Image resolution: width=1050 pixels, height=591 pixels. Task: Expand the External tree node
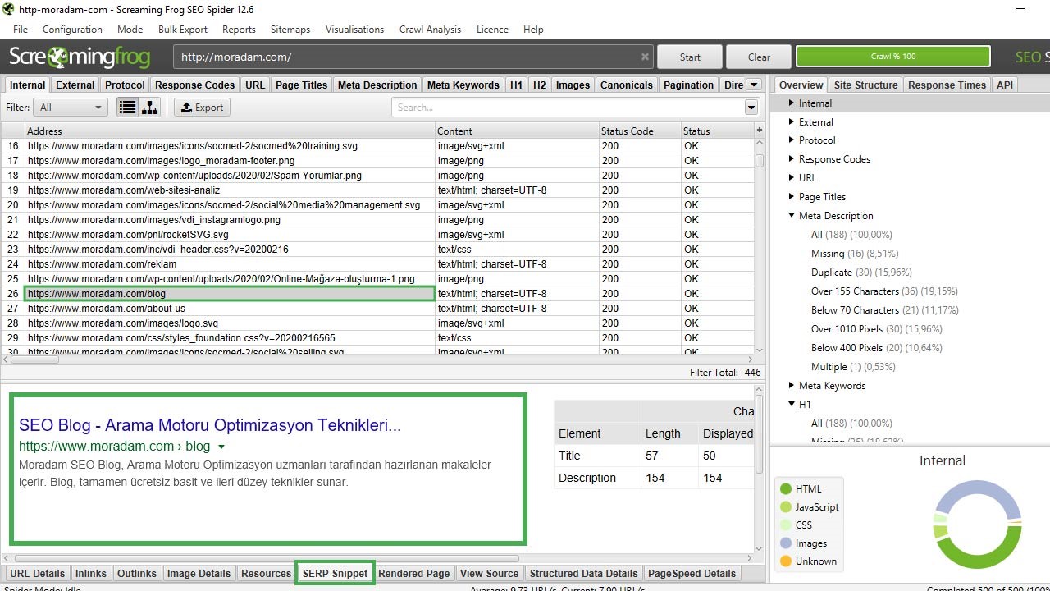[792, 122]
